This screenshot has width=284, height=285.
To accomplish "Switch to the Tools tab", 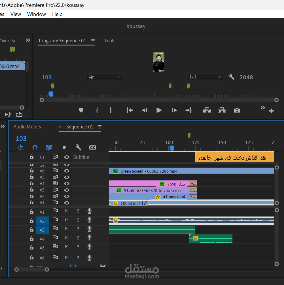I will click(110, 41).
